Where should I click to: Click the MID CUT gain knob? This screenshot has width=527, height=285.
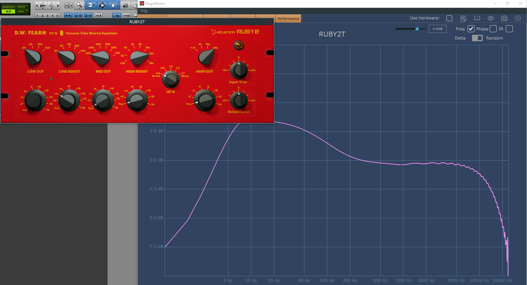[x=103, y=100]
